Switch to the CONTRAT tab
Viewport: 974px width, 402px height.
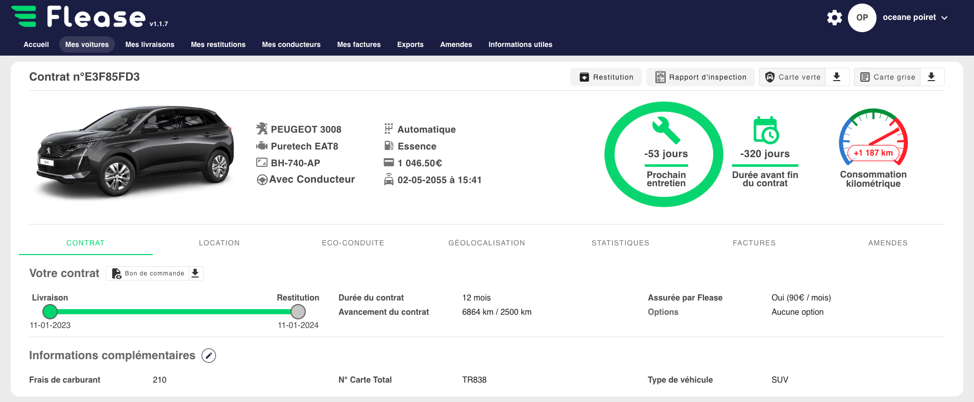click(x=86, y=243)
